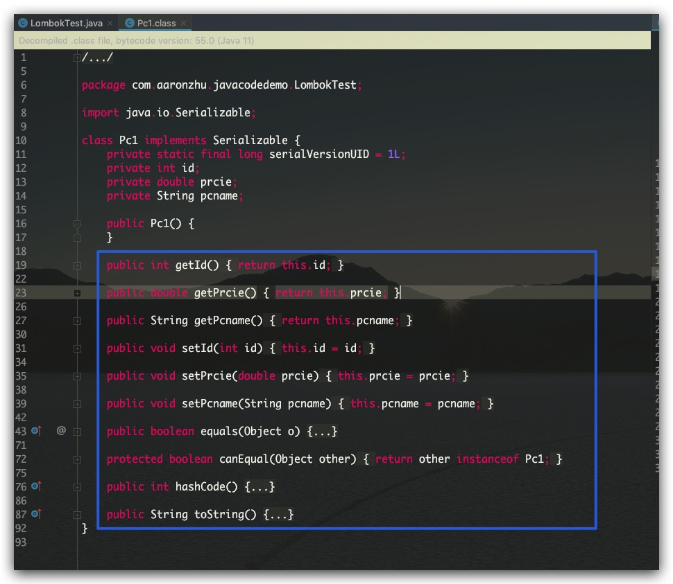Click the instanceof keyword on line 72
Viewport: 673px width, 584px height.
tap(487, 459)
